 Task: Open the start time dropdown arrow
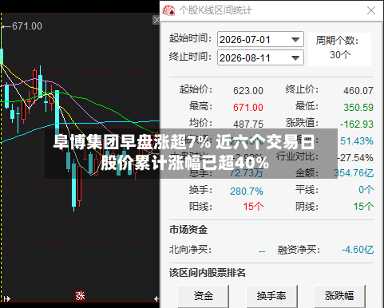click(x=295, y=40)
